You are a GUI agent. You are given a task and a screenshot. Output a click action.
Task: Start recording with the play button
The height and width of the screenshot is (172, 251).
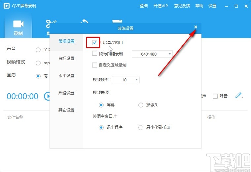[x=47, y=96]
